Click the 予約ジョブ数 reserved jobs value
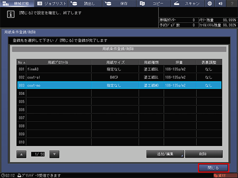This screenshot has width=238, height=178. click(194, 25)
